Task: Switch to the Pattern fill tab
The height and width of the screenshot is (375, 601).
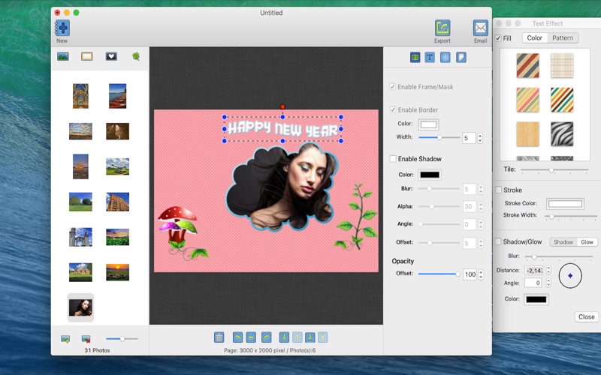Action: (x=562, y=38)
